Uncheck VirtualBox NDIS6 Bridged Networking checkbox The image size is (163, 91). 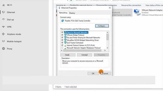(x=62, y=40)
